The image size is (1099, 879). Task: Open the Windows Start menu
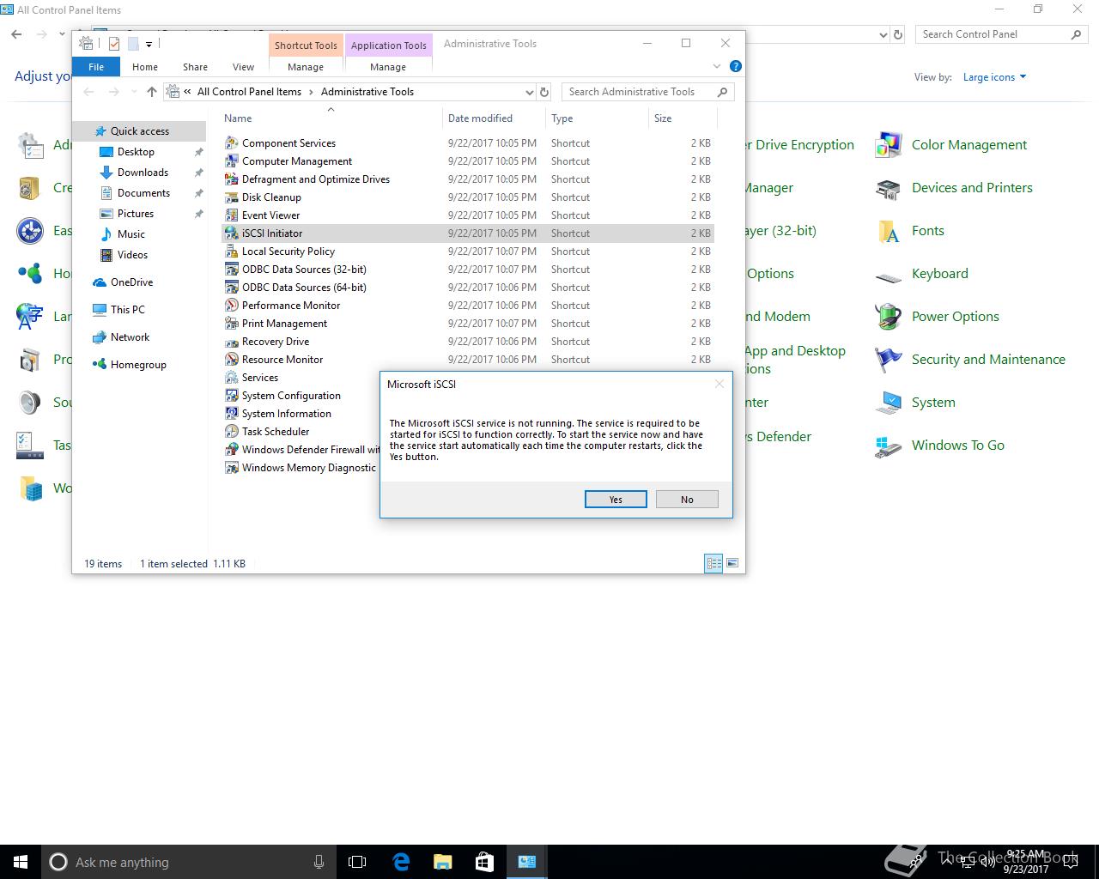click(21, 862)
